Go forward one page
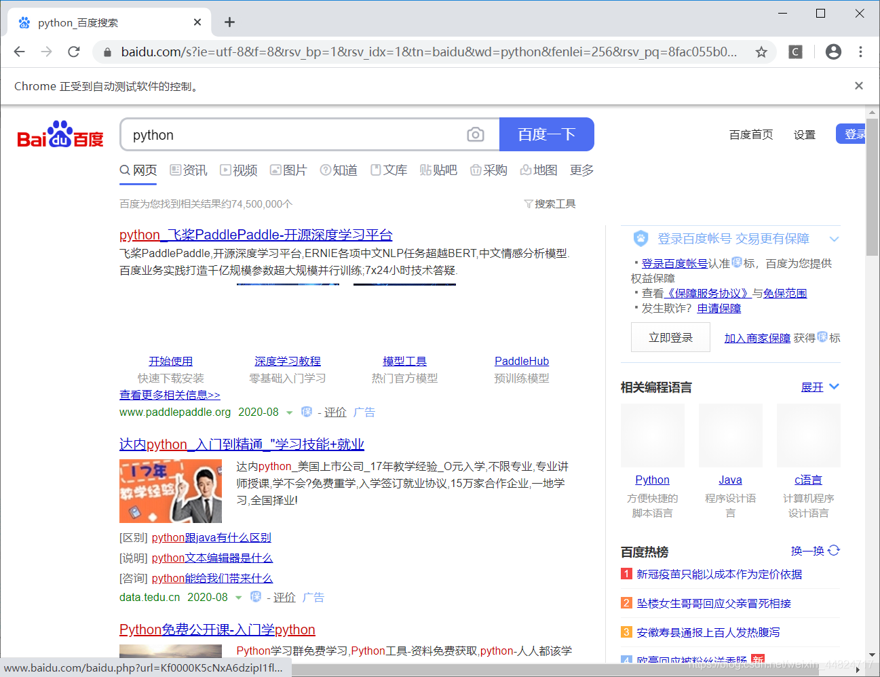The width and height of the screenshot is (880, 677). [x=46, y=52]
